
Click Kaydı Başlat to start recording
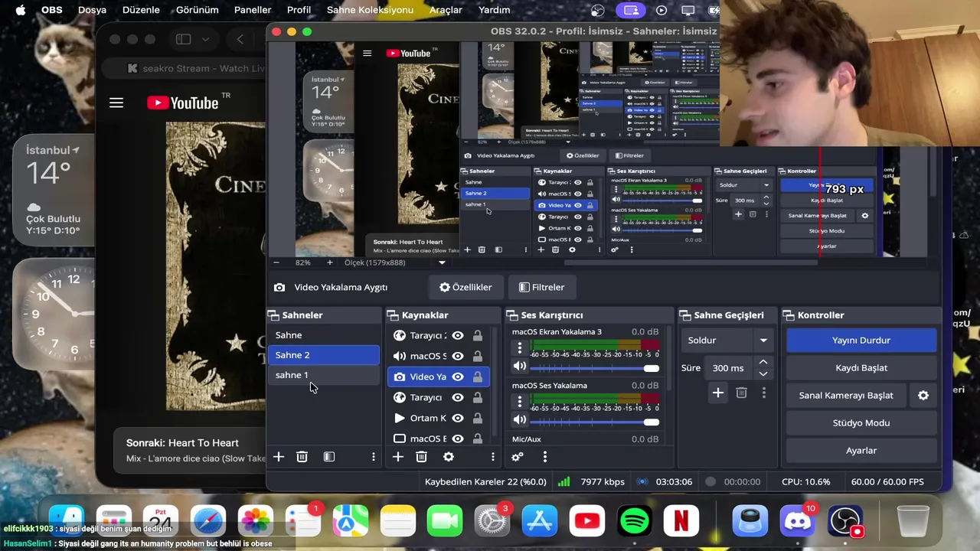point(861,367)
